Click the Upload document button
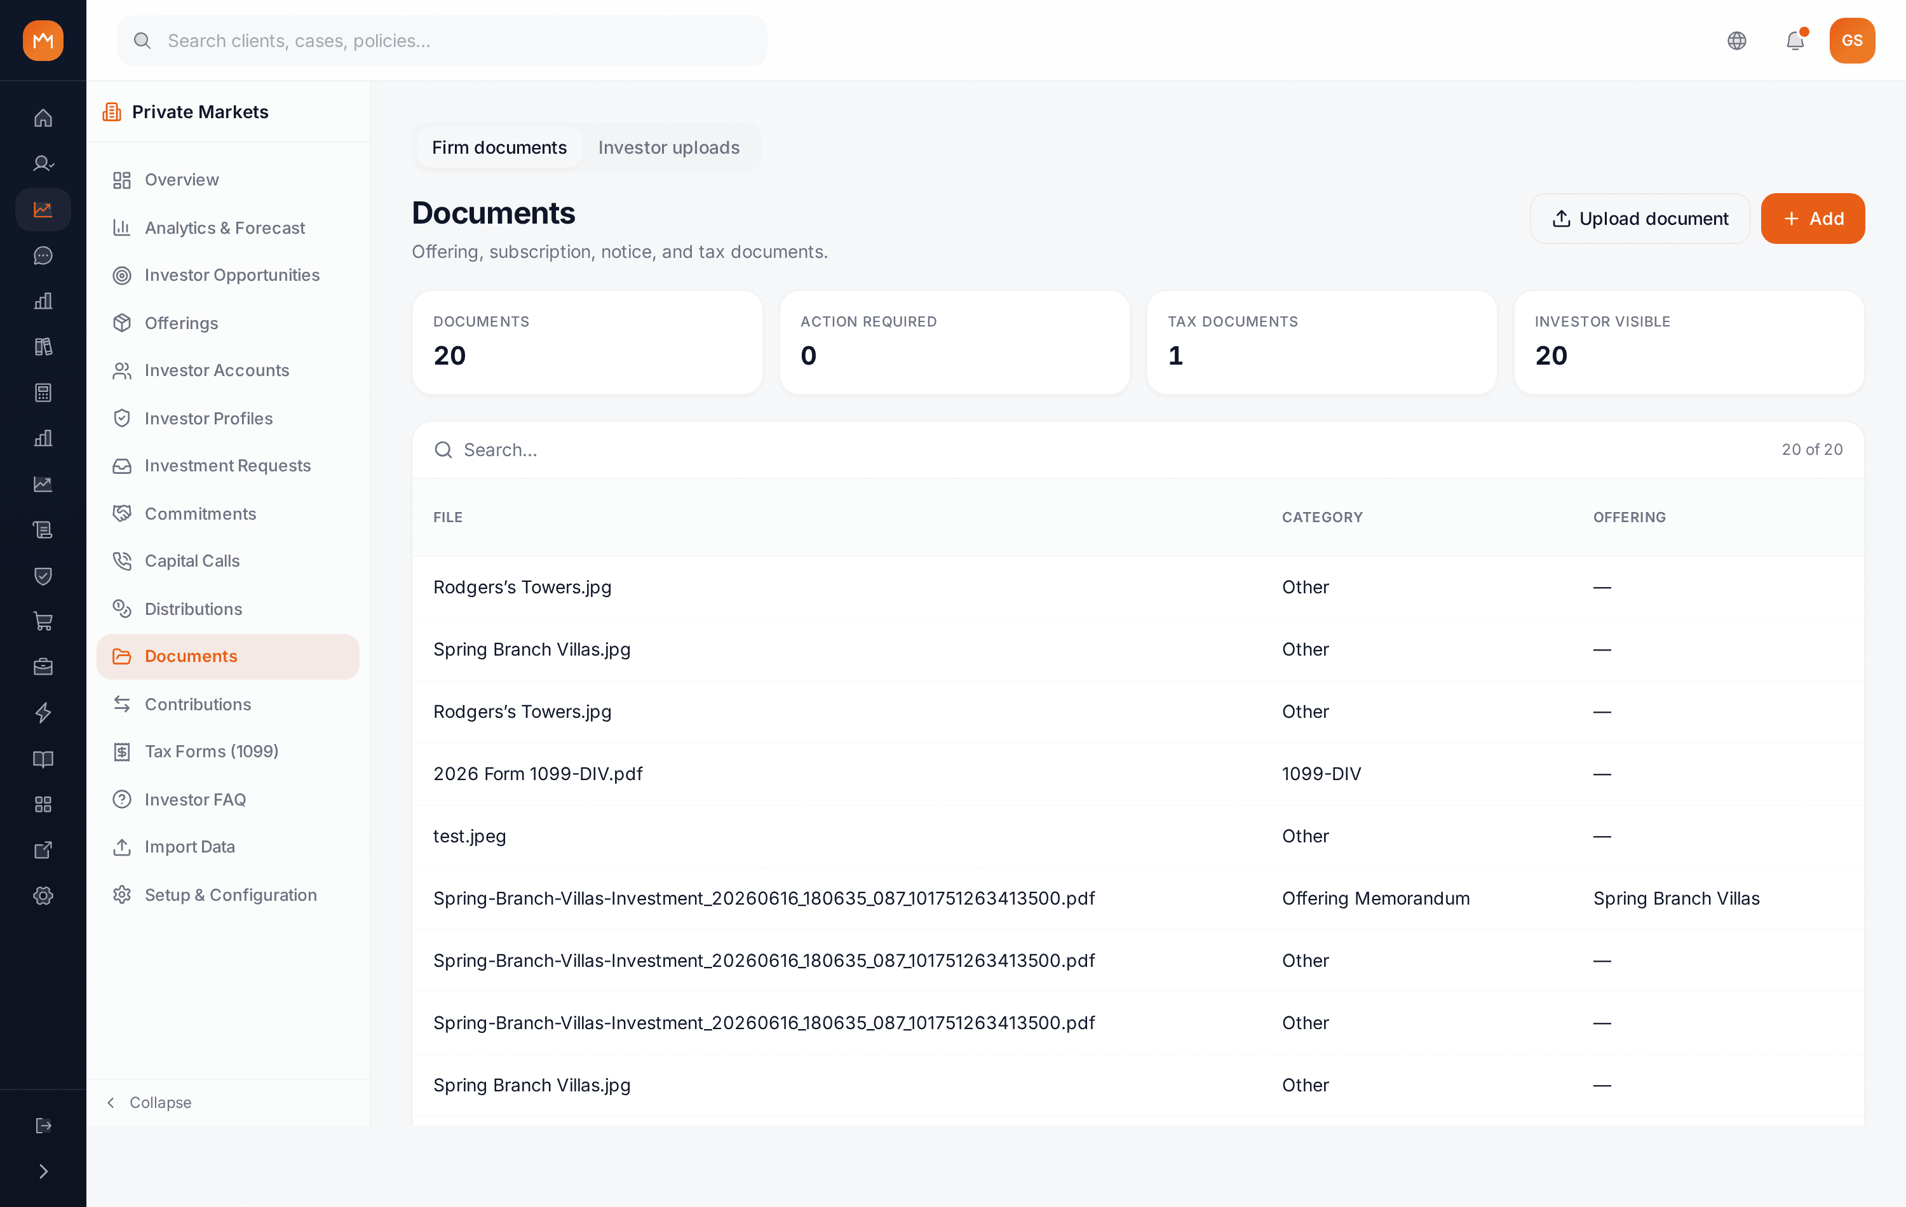 [x=1639, y=219]
